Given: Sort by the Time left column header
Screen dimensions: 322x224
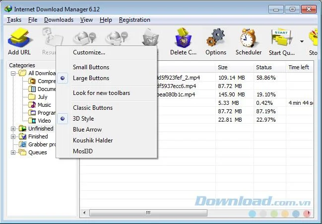Looking at the screenshot, I should (x=299, y=67).
